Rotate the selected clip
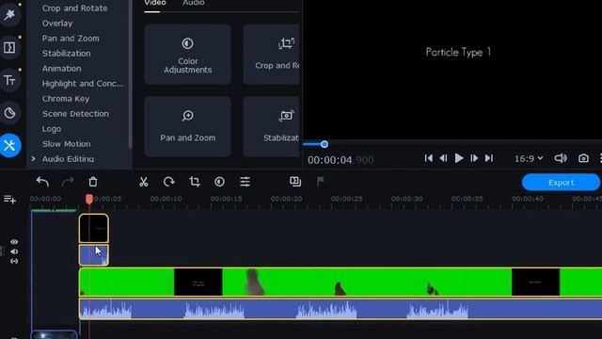 (169, 182)
